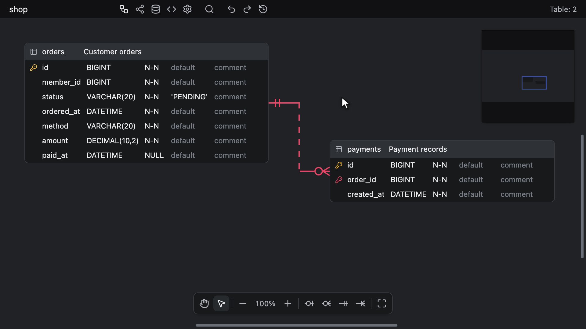The height and width of the screenshot is (329, 586).
Task: Select the order_id column name
Action: click(362, 180)
